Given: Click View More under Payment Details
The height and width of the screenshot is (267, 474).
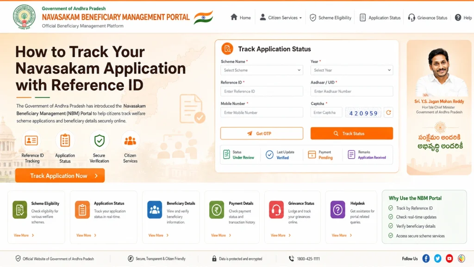Looking at the screenshot, I should click(221, 235).
